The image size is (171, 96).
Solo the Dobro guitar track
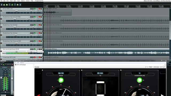click(x=41, y=49)
